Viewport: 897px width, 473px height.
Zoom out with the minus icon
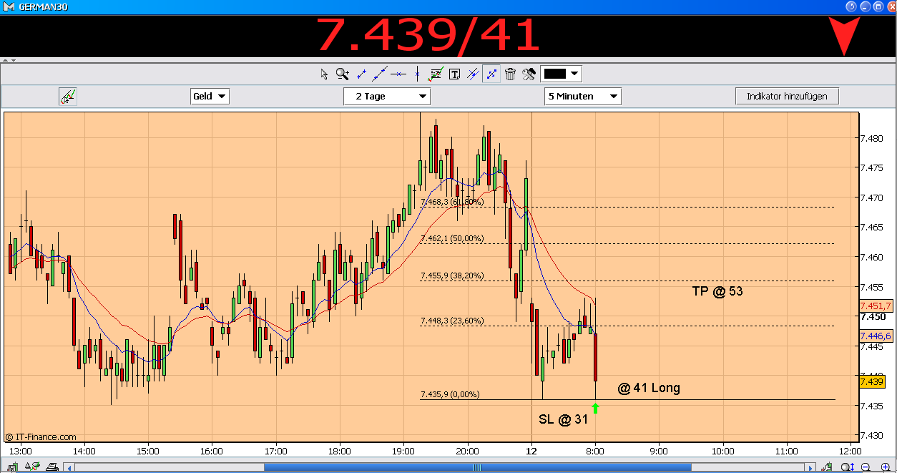click(x=866, y=467)
